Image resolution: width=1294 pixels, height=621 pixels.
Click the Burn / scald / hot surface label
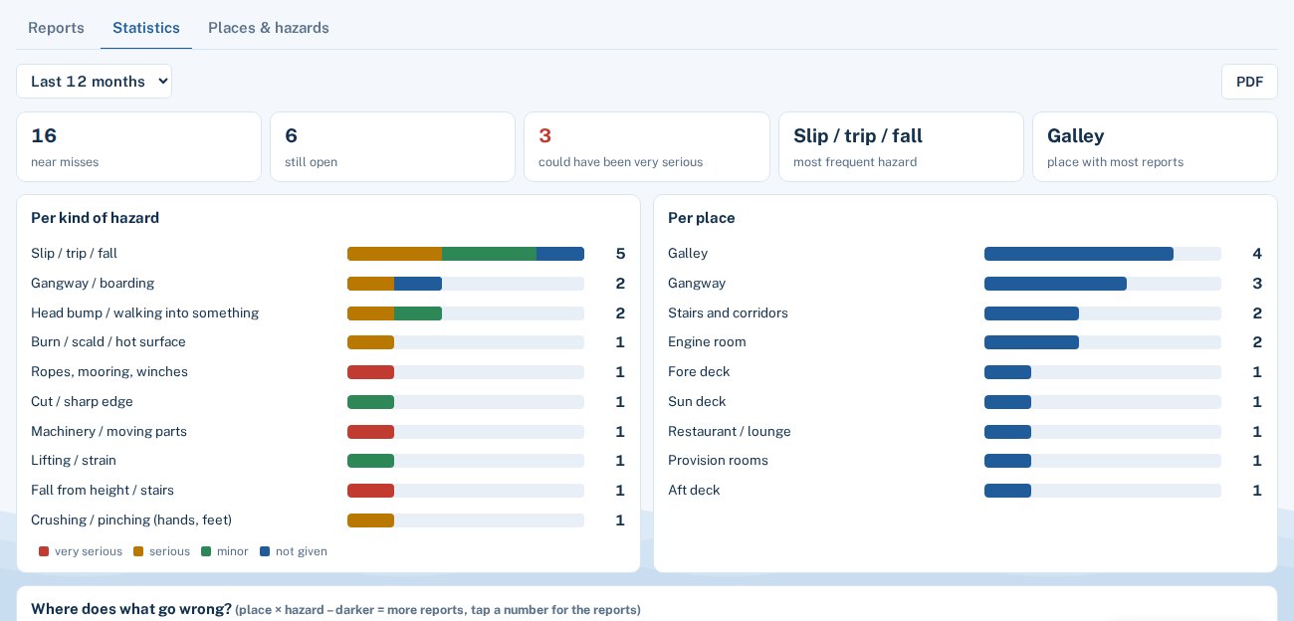(x=108, y=342)
